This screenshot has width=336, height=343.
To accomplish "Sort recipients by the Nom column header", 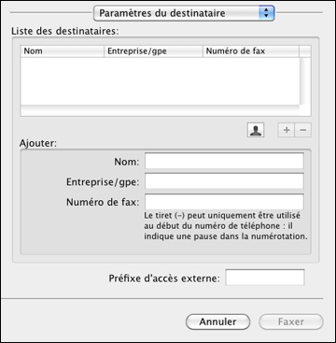I will click(63, 51).
